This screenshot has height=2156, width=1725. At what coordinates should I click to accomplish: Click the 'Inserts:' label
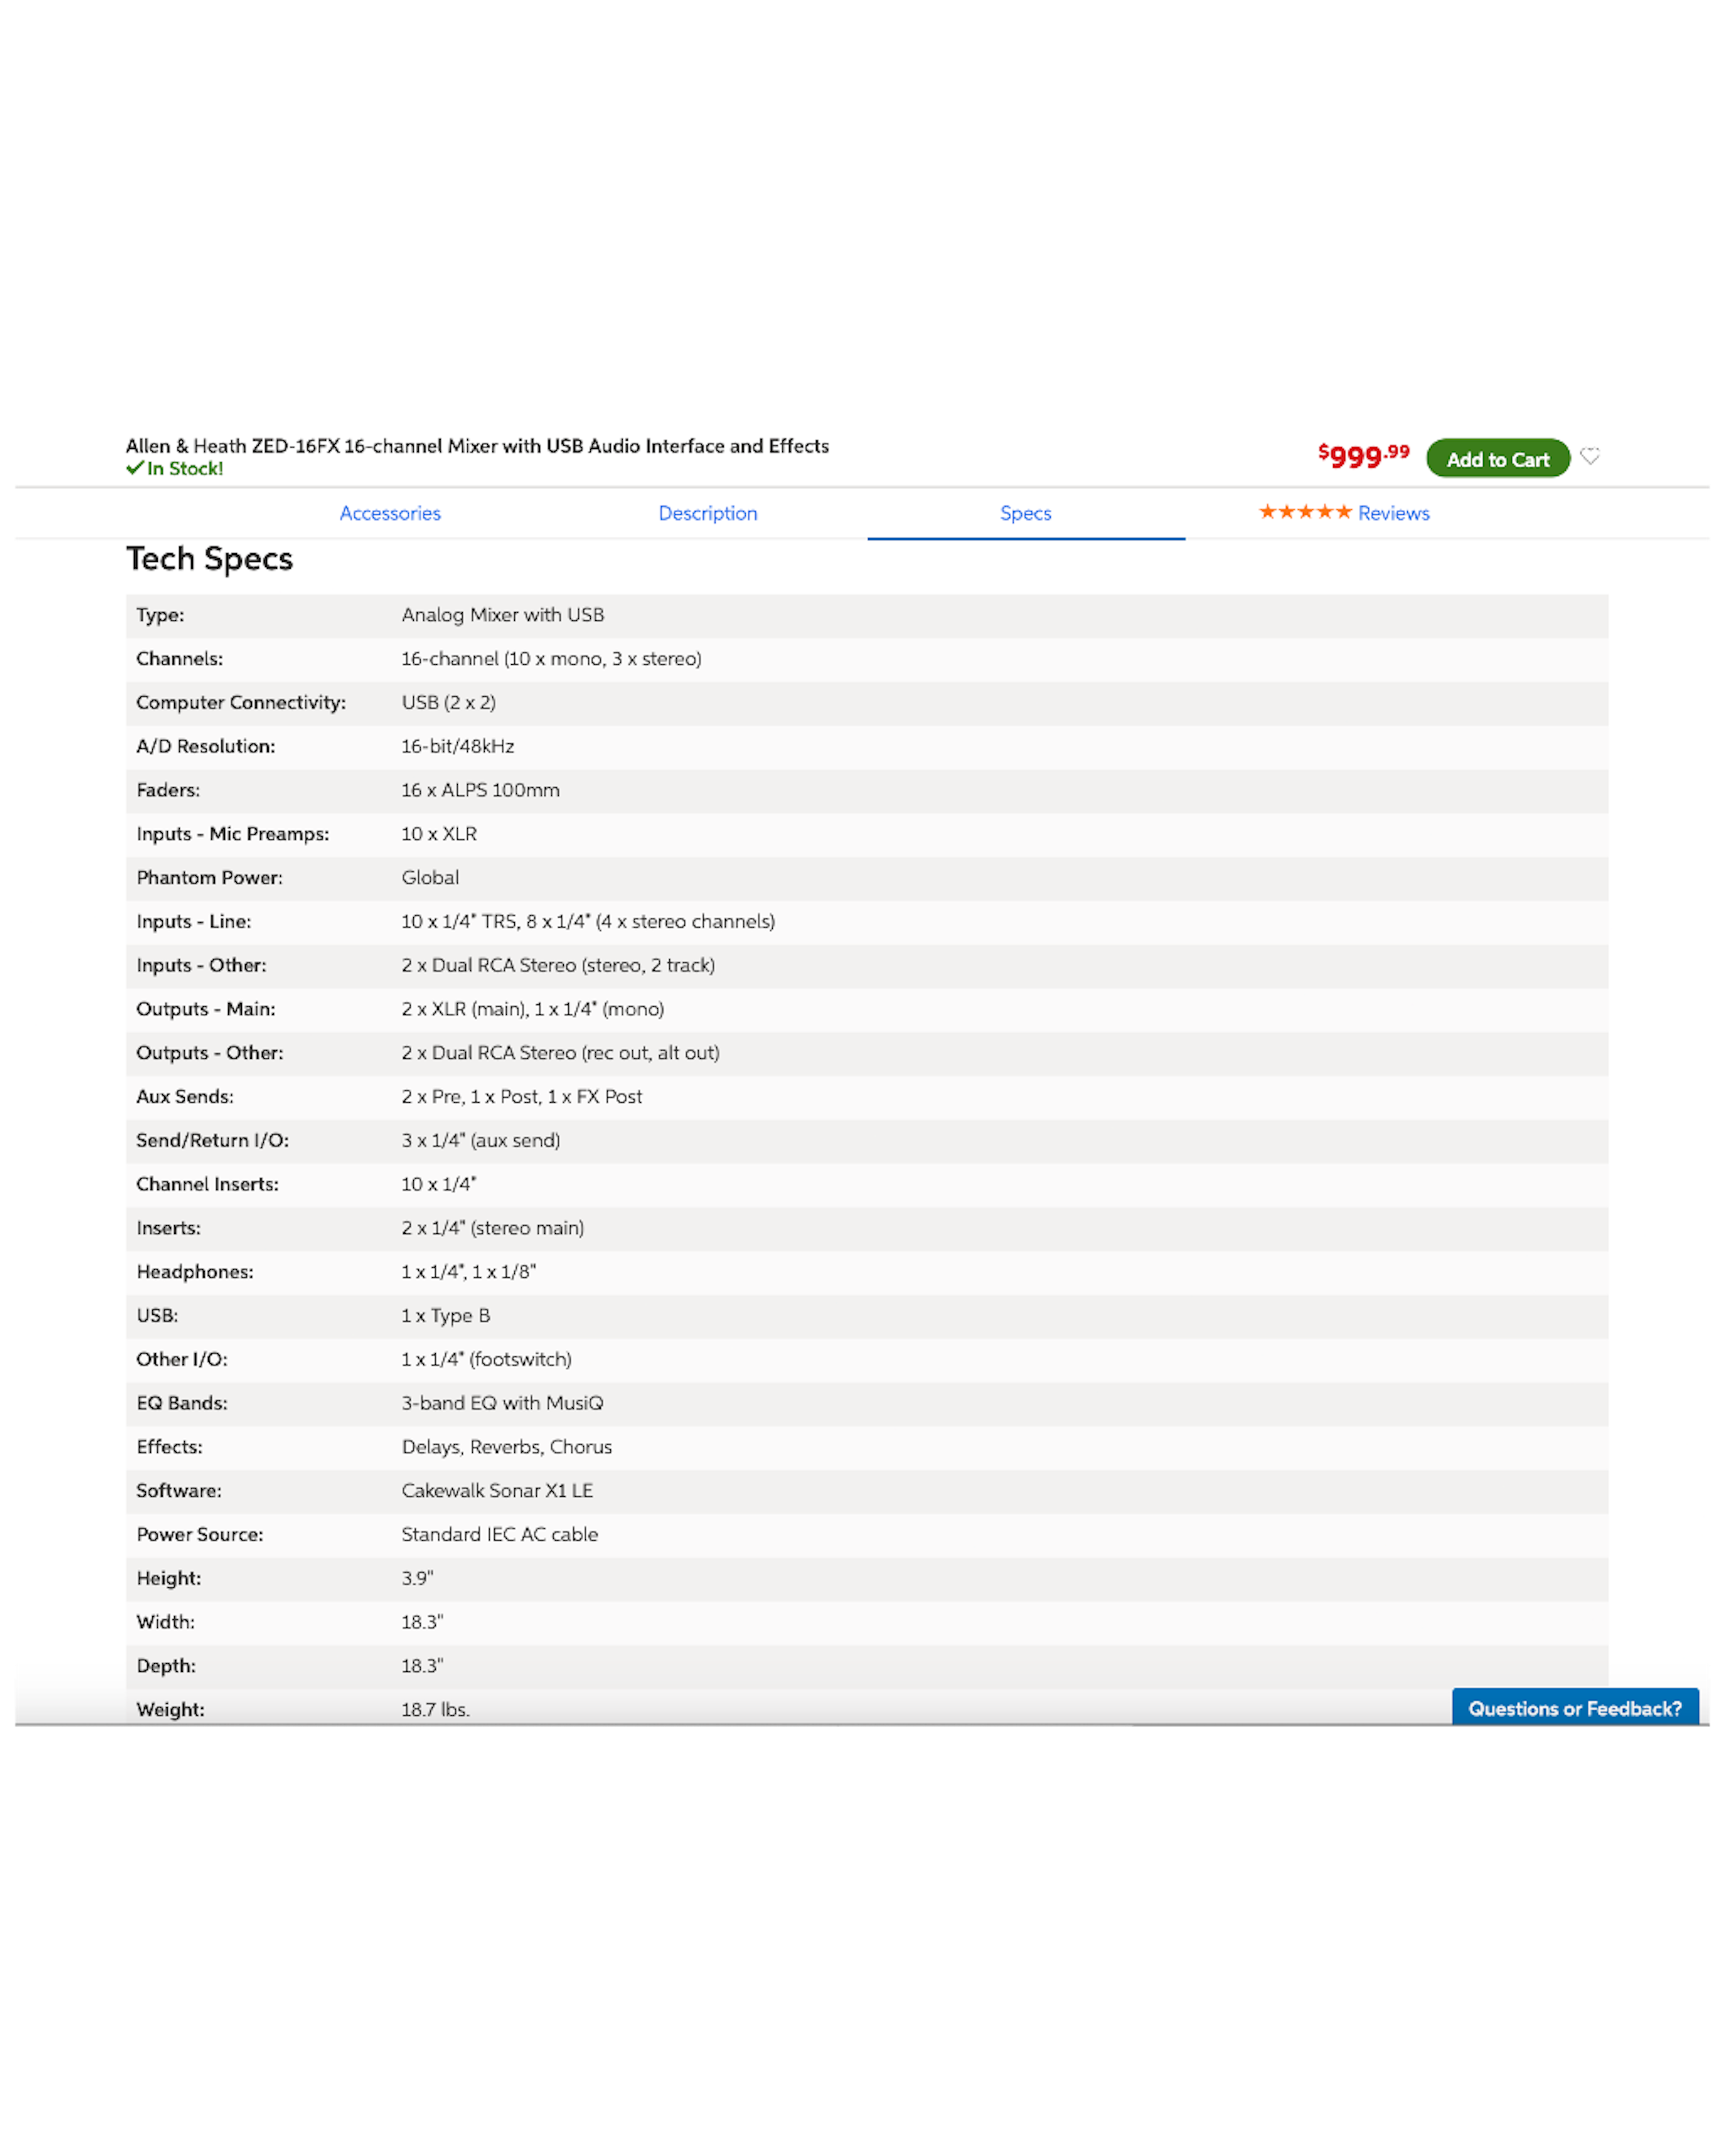click(x=168, y=1228)
